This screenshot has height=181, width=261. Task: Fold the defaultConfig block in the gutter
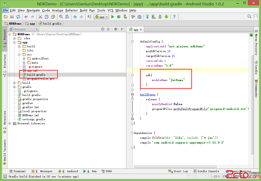point(132,42)
